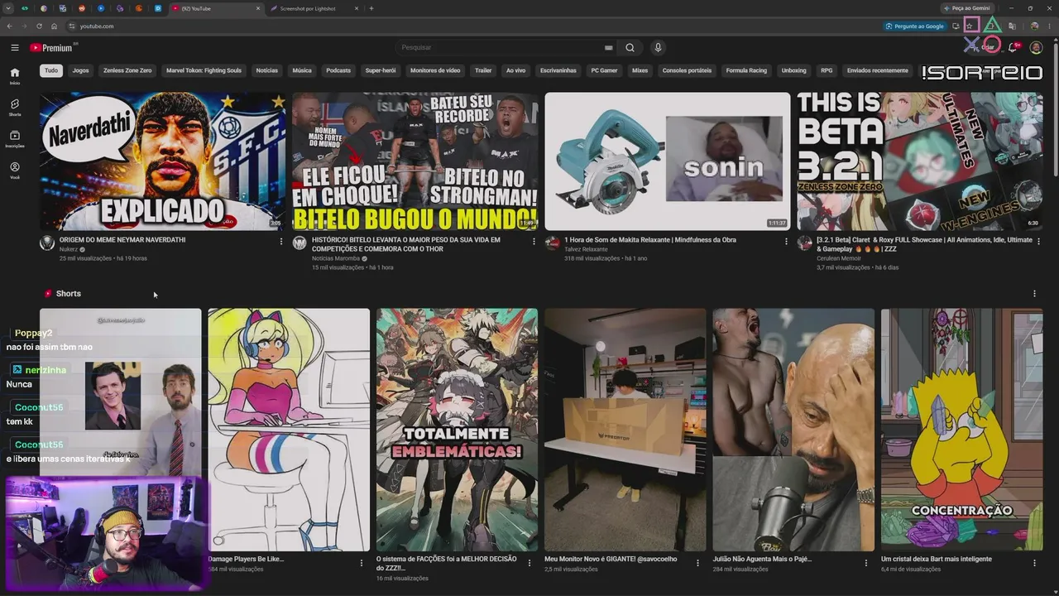
Task: Filter the feed by Jogos
Action: (80, 70)
